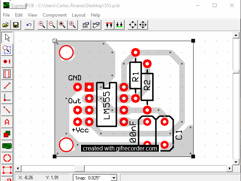This screenshot has width=241, height=181.
Task: Select the filled plane green tool
Action: [x=7, y=146]
